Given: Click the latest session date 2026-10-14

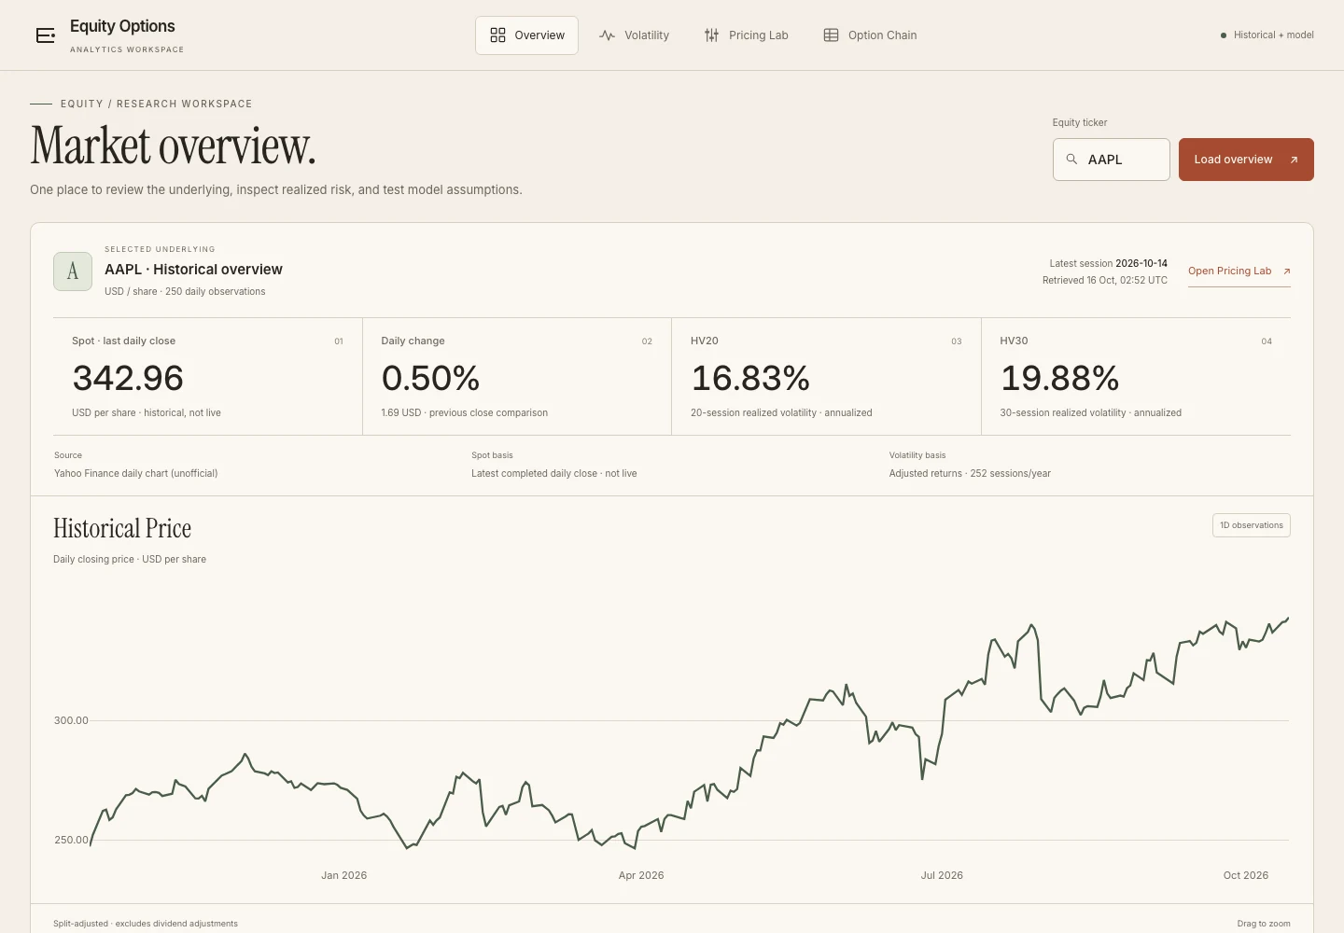Looking at the screenshot, I should 1141,263.
